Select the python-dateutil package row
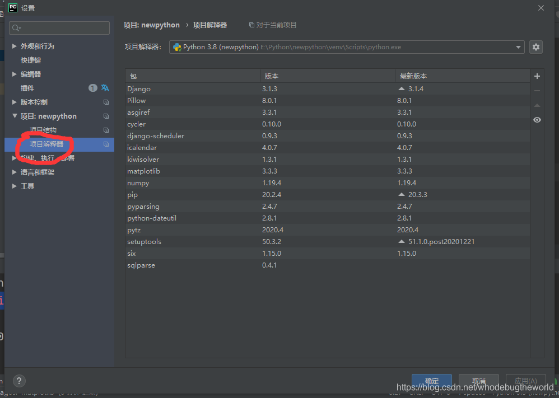This screenshot has width=559, height=398. pos(327,218)
